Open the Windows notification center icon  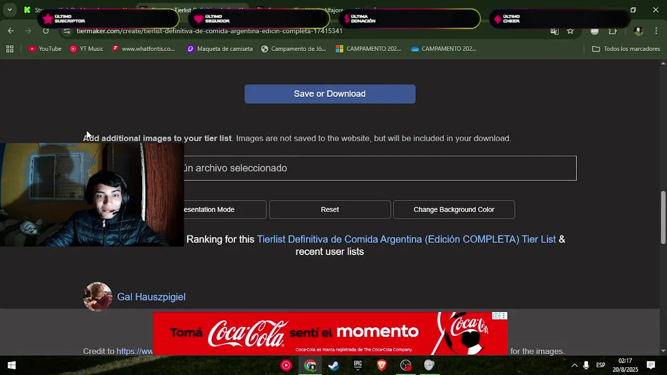click(x=651, y=365)
